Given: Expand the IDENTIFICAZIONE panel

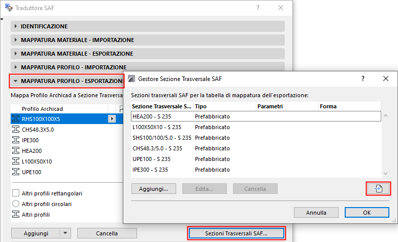Looking at the screenshot, I should (x=147, y=26).
